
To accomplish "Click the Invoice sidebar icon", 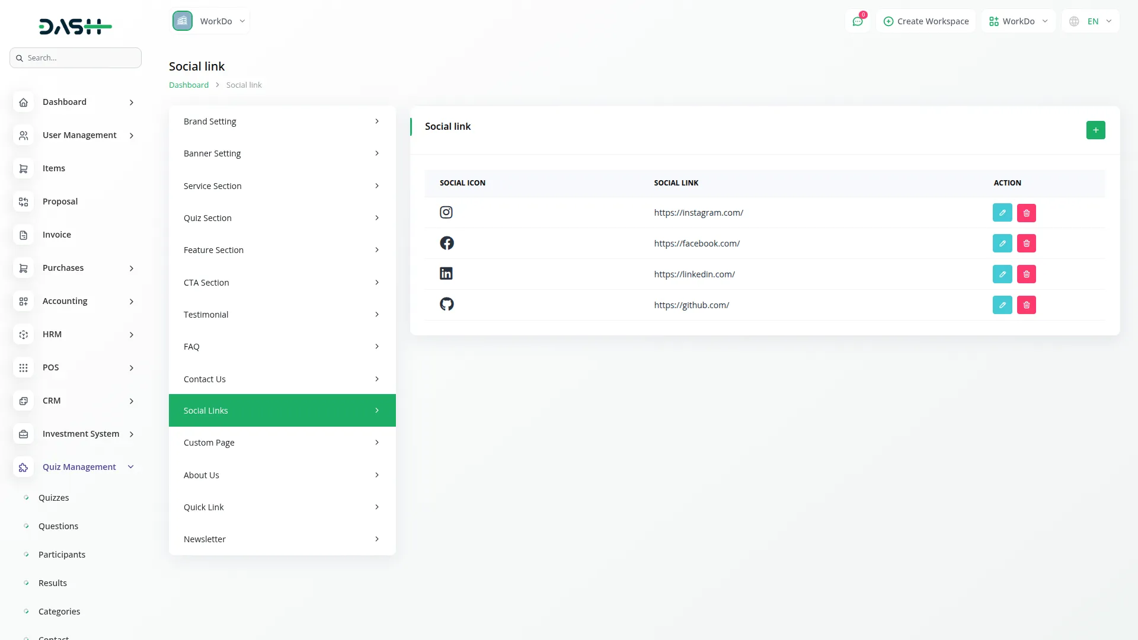I will (23, 235).
